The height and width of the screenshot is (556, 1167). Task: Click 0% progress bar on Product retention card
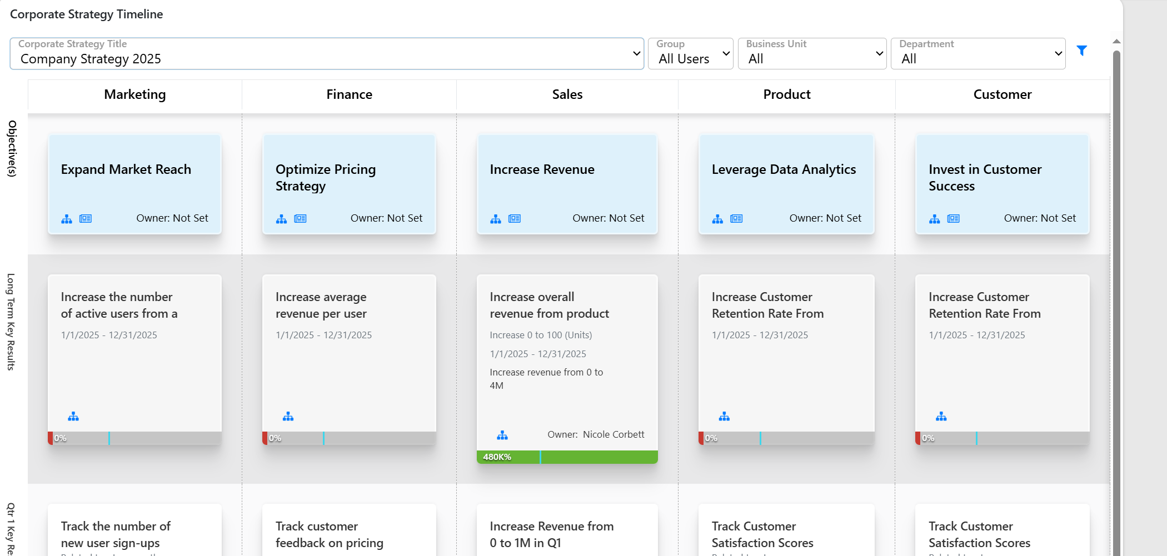coord(786,438)
